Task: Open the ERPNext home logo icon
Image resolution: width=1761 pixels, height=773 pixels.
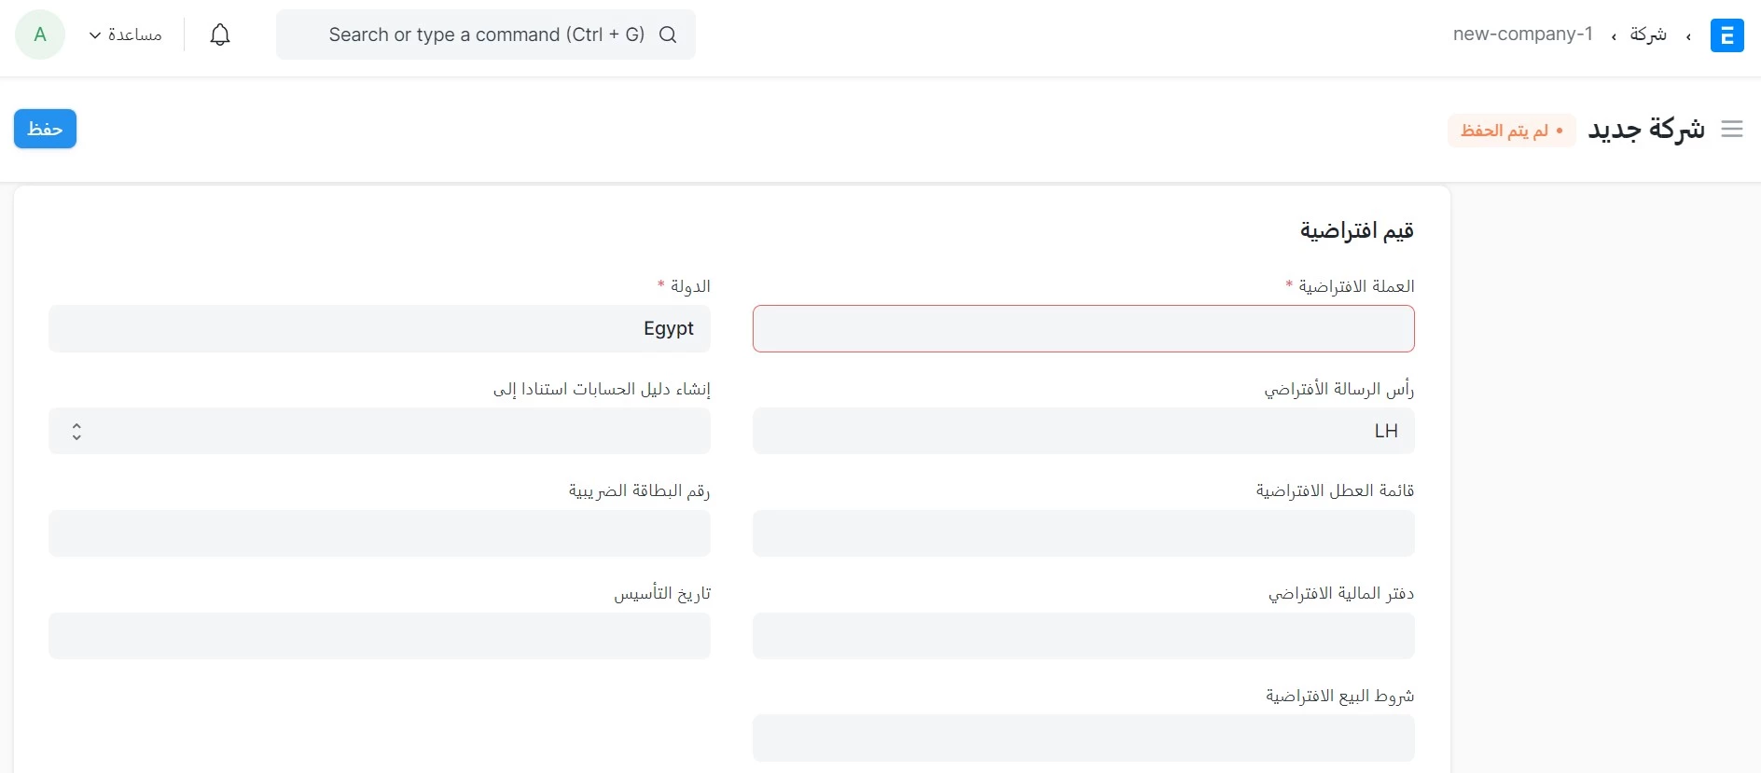Action: click(1726, 35)
